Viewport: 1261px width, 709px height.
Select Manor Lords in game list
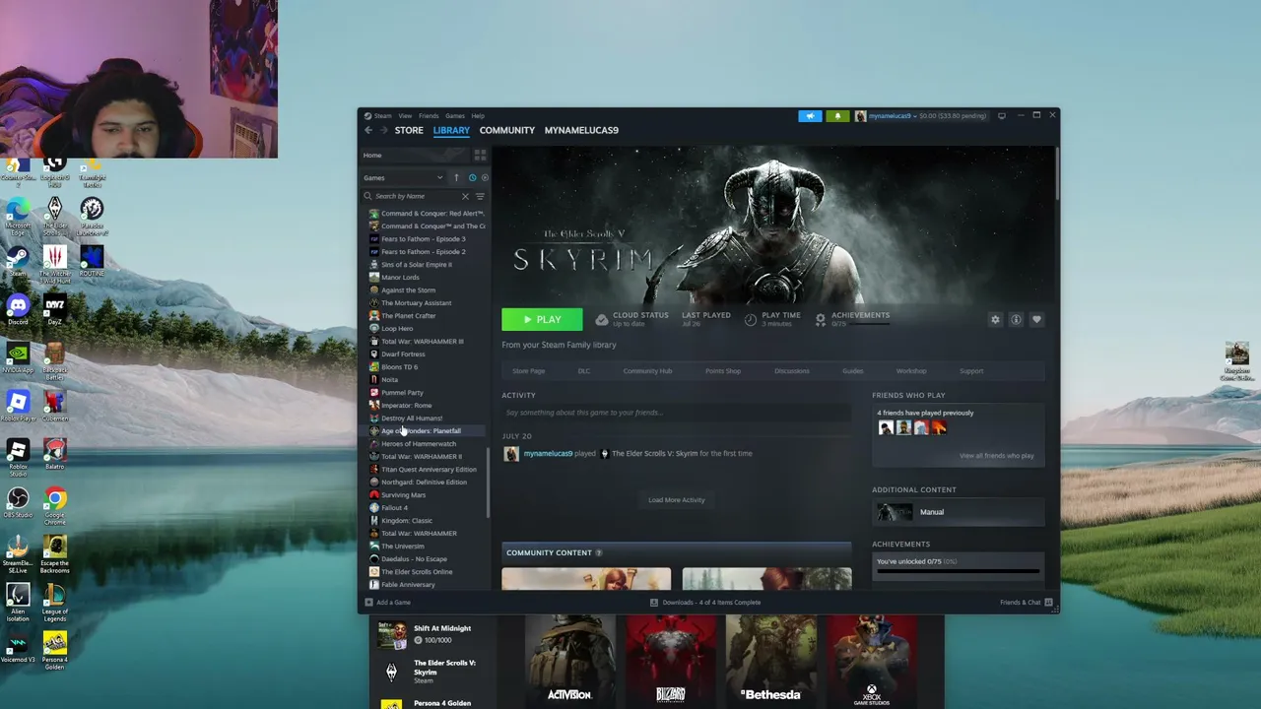point(400,278)
